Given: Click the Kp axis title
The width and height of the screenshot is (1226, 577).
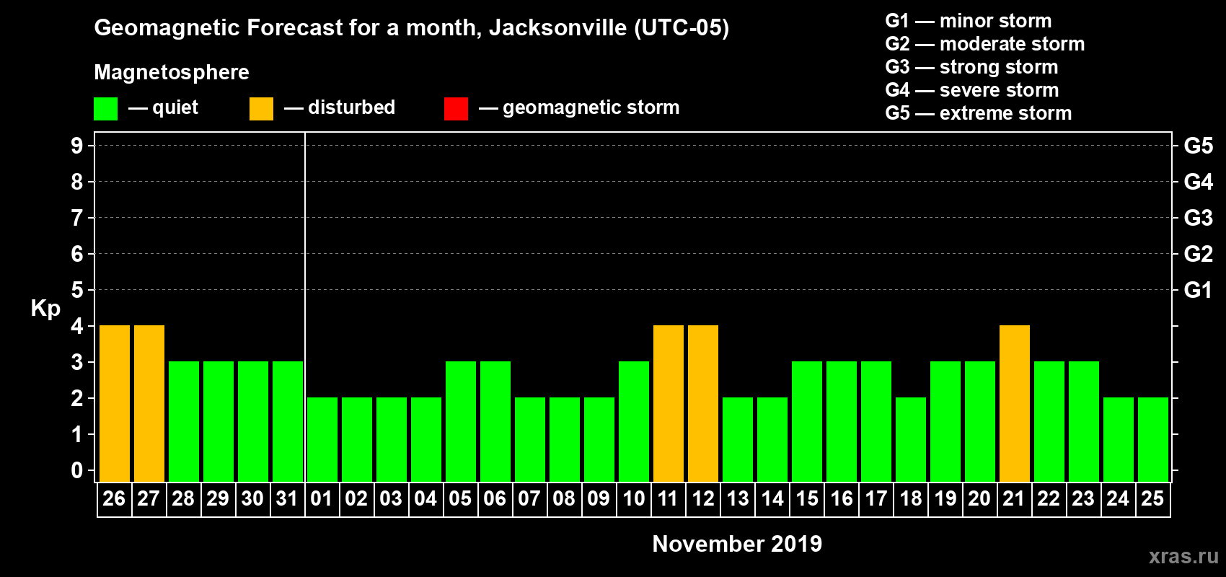Looking at the screenshot, I should tap(45, 309).
